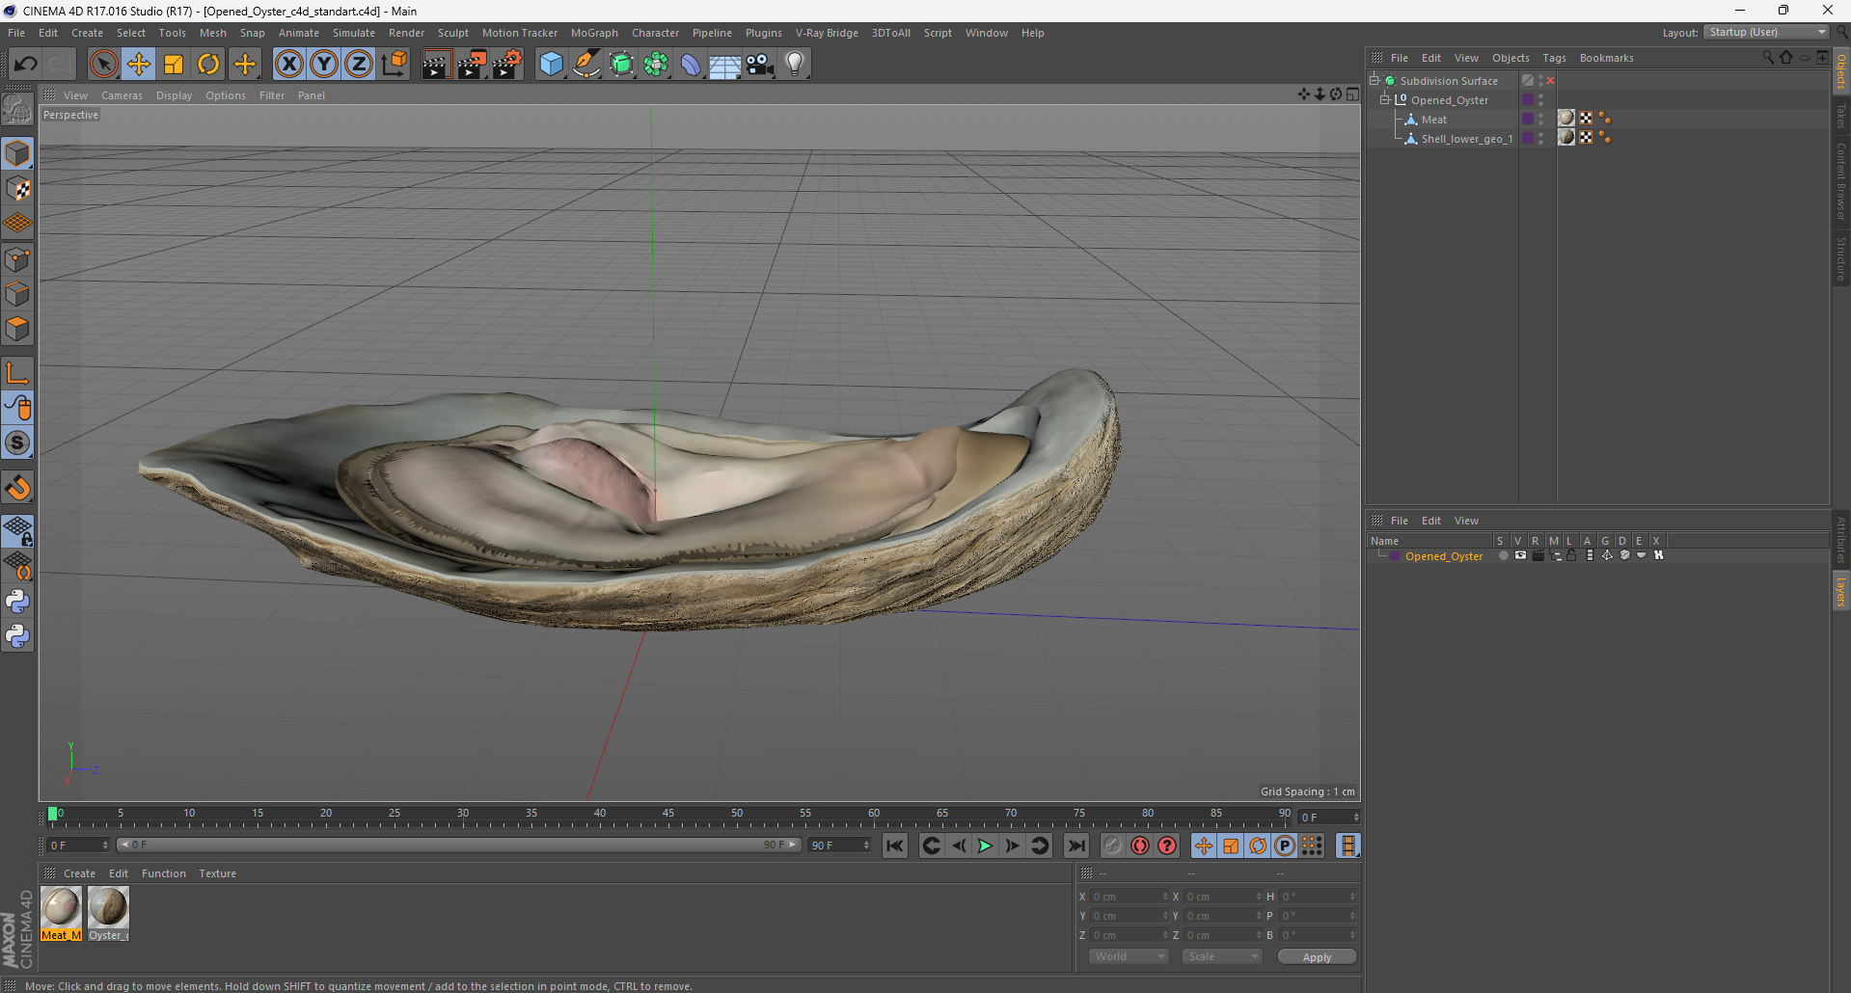Viewport: 1851px width, 993px height.
Task: Go to end of animation
Action: tap(1075, 845)
